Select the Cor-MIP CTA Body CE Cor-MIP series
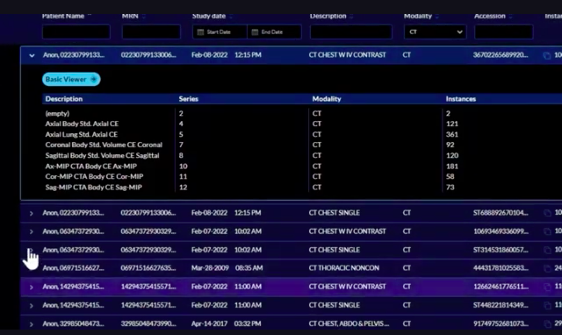Viewport: 562px width, 335px height. pyautogui.click(x=94, y=176)
